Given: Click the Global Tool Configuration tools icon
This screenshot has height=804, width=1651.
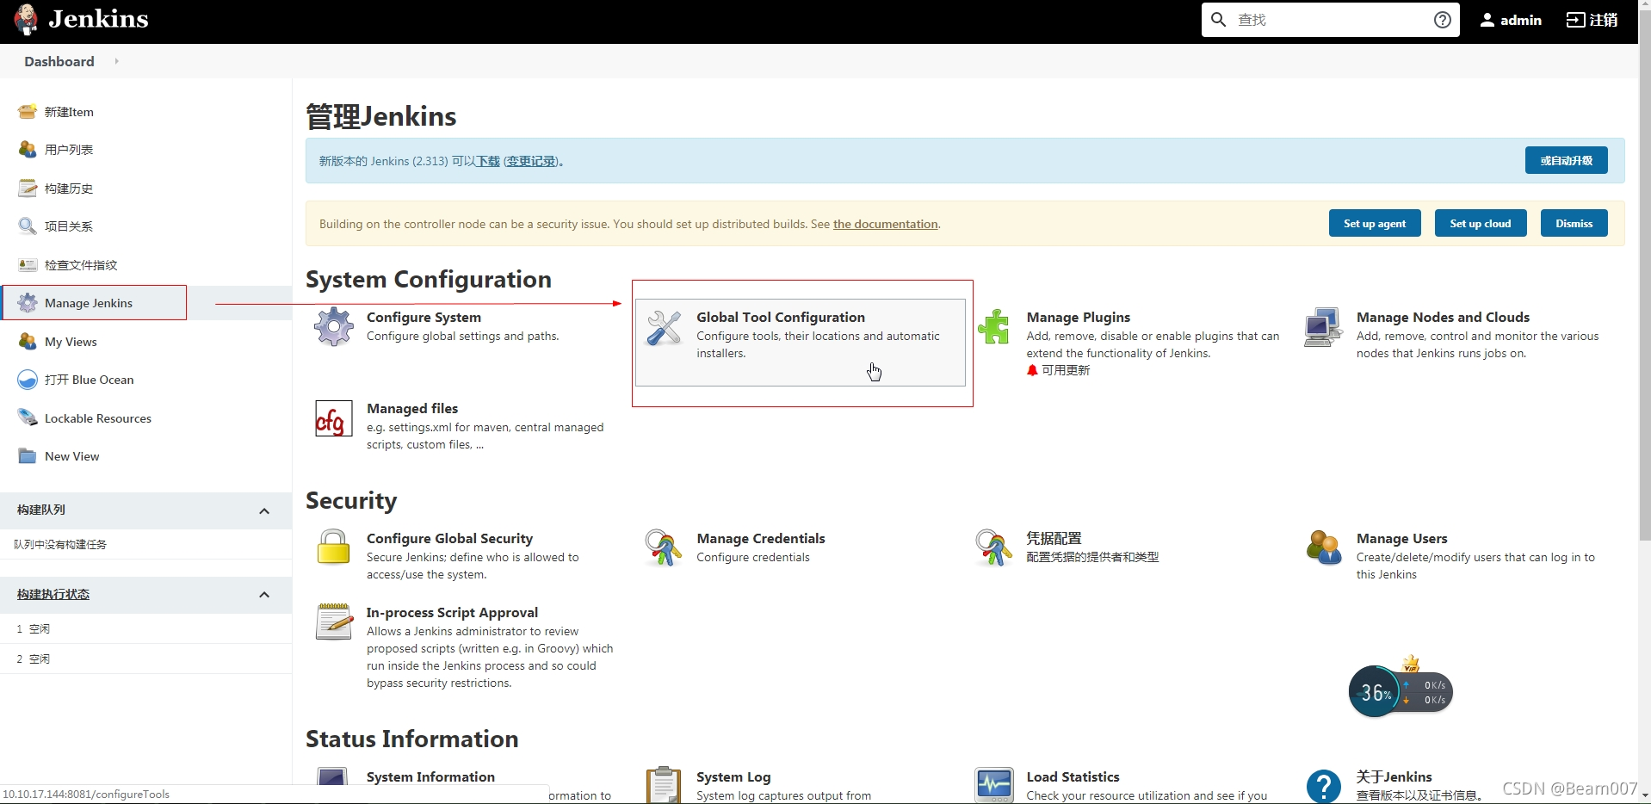Looking at the screenshot, I should click(664, 327).
